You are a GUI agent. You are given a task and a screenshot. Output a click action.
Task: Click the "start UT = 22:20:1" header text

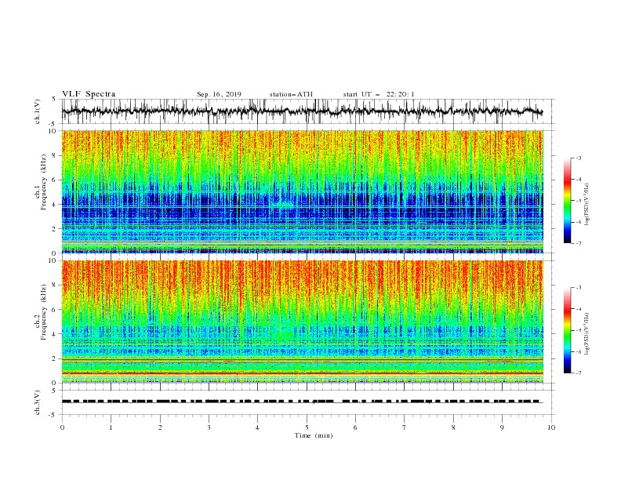pyautogui.click(x=379, y=94)
